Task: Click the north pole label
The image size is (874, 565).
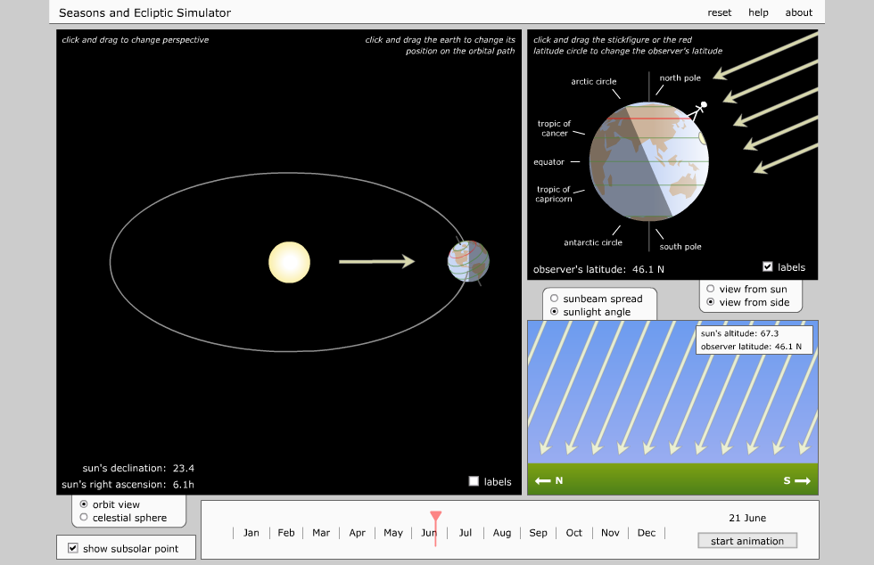Action: click(x=680, y=78)
